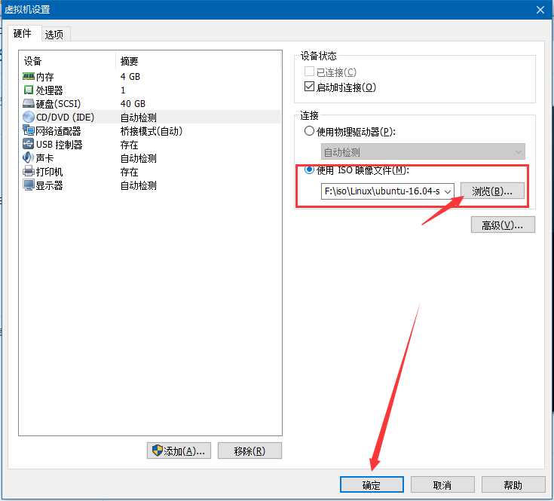Confirm with the 确定 button
The width and height of the screenshot is (554, 501).
tap(372, 484)
